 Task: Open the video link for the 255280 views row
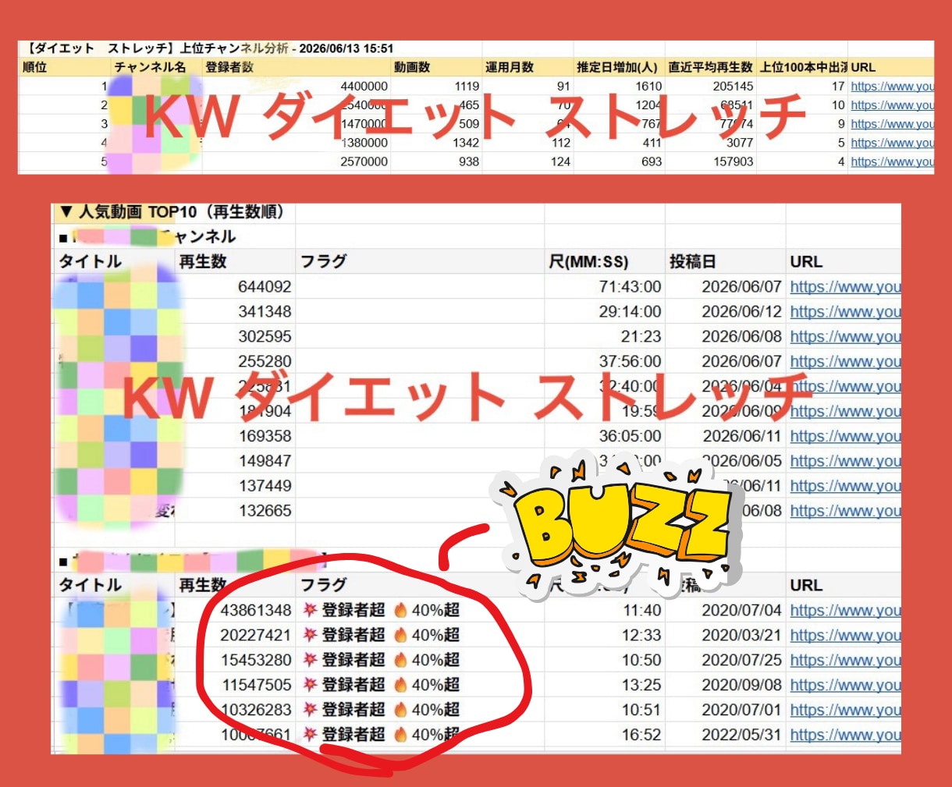[x=845, y=362]
